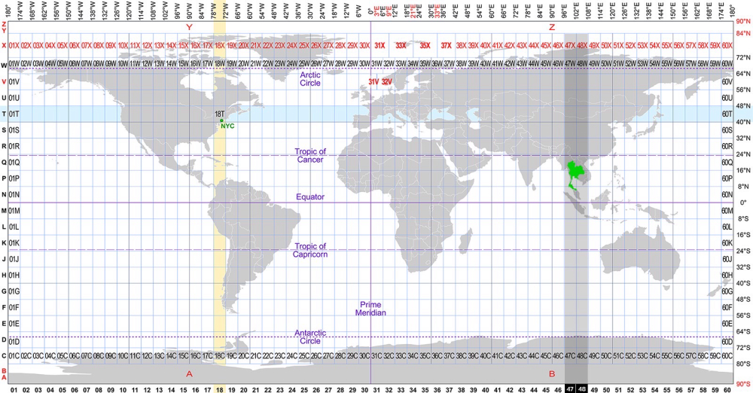753x393 pixels.
Task: Click the red Z polar zone label
Action: click(552, 27)
